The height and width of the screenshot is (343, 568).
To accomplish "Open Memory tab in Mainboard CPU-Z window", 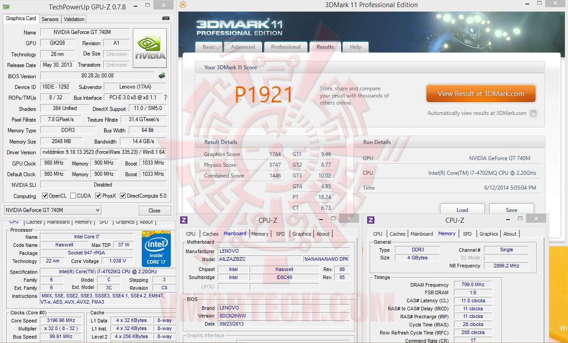I will point(260,234).
